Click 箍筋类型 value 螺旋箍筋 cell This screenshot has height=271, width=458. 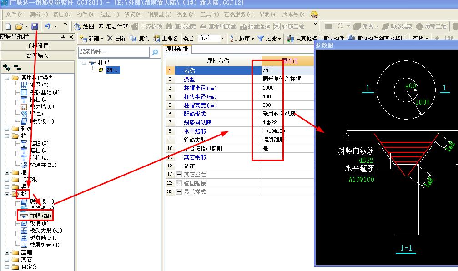click(x=288, y=140)
